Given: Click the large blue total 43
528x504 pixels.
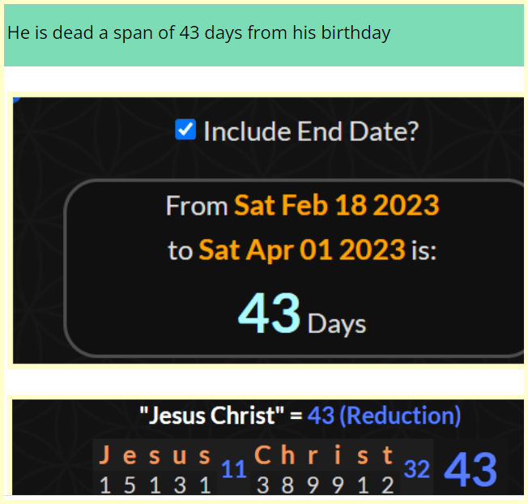Looking at the screenshot, I should (x=471, y=470).
